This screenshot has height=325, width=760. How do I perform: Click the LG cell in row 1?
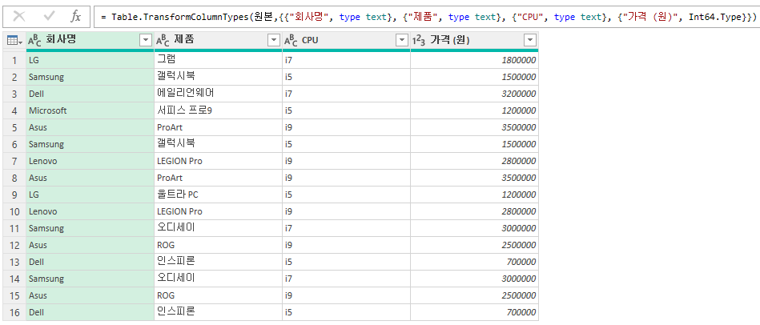pyautogui.click(x=90, y=60)
